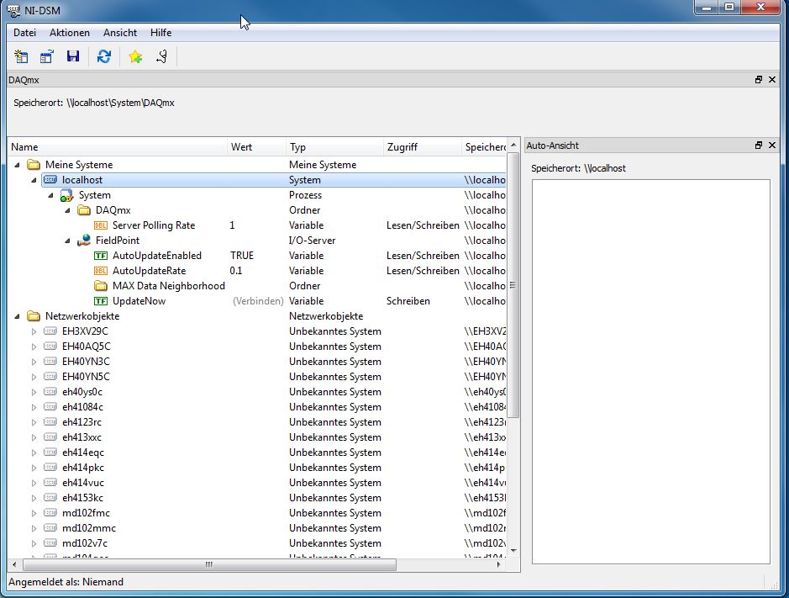Open the Datei menu

(24, 33)
